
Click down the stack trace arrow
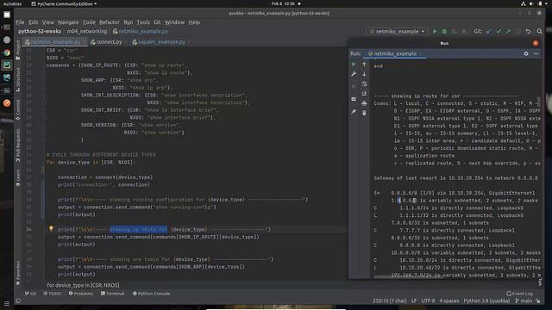tap(364, 74)
